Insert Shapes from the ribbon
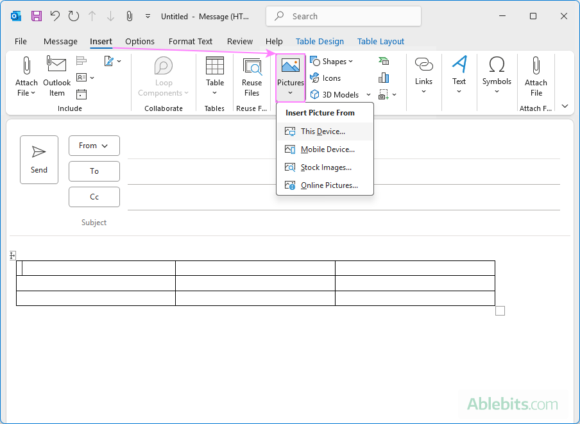580x424 pixels. tap(332, 61)
